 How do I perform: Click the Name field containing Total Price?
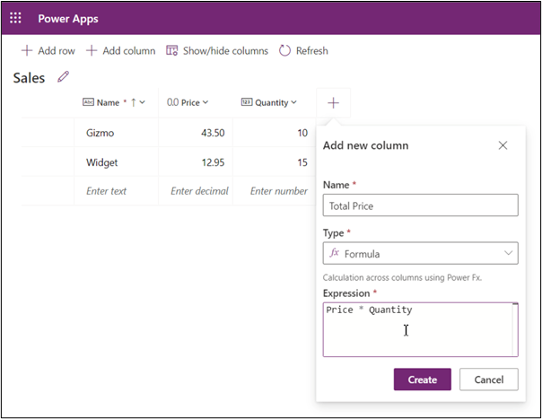[x=420, y=205]
